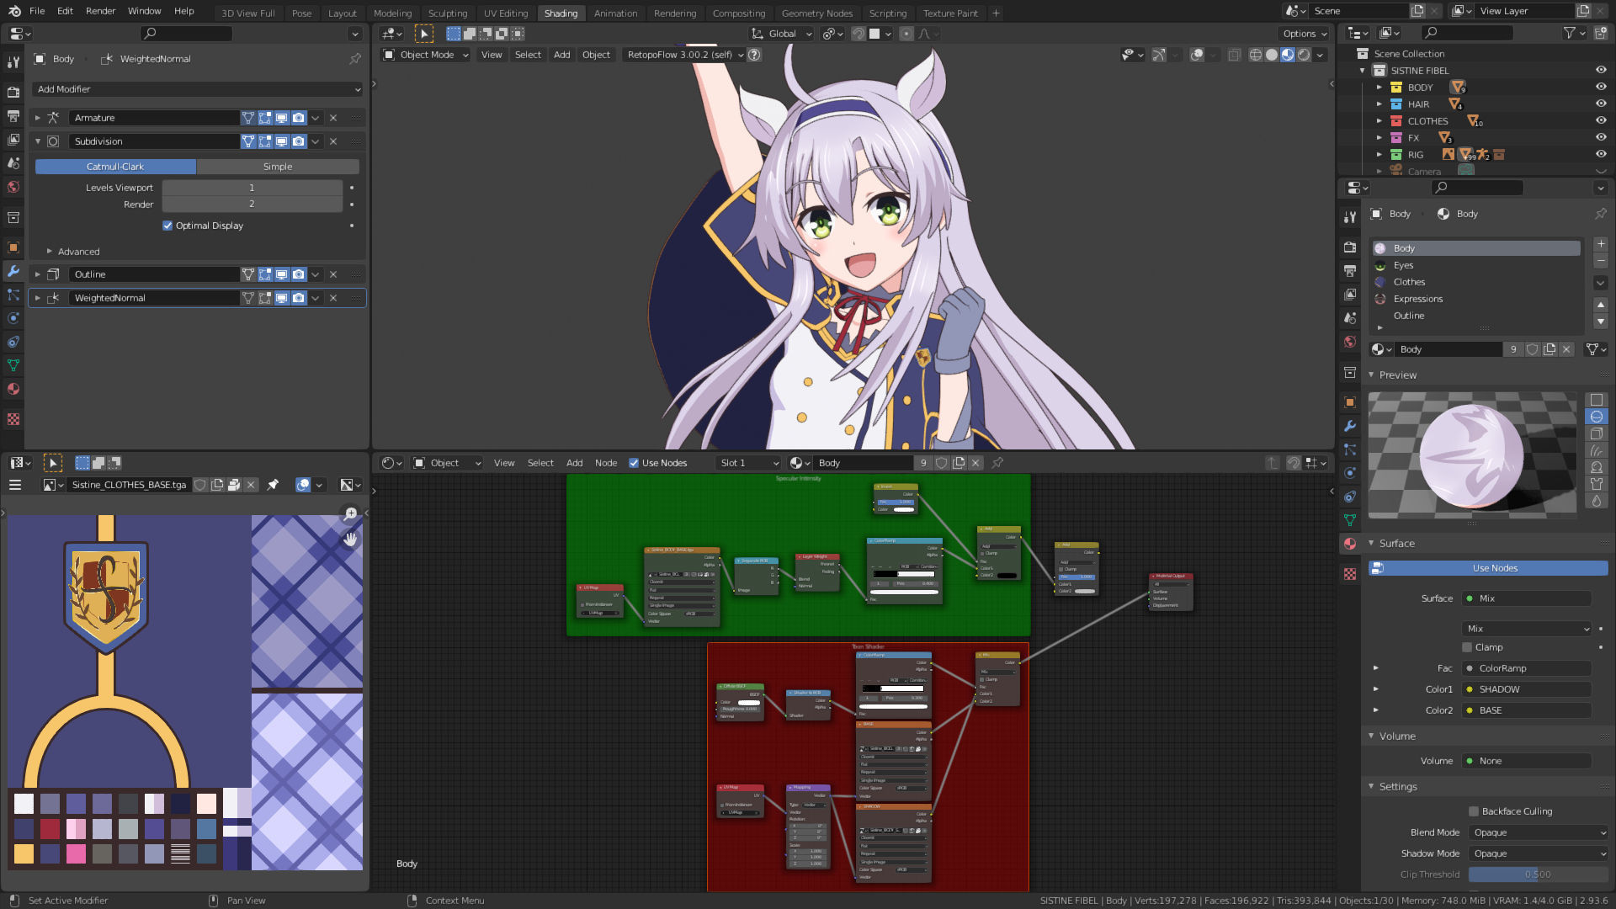The image size is (1616, 909).
Task: Open Add Modifier dropdown
Action: pos(198,89)
